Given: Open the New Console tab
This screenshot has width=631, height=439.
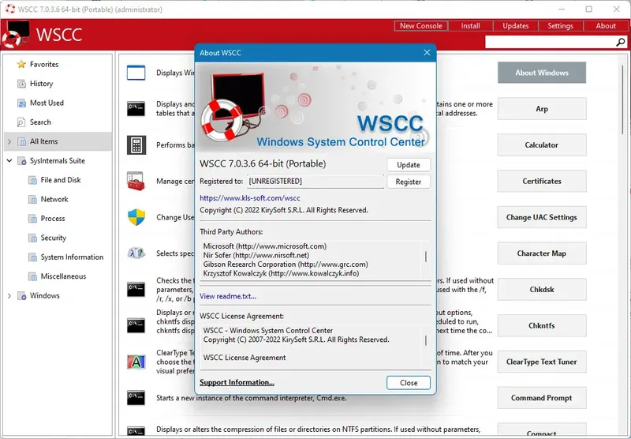Looking at the screenshot, I should tap(421, 26).
